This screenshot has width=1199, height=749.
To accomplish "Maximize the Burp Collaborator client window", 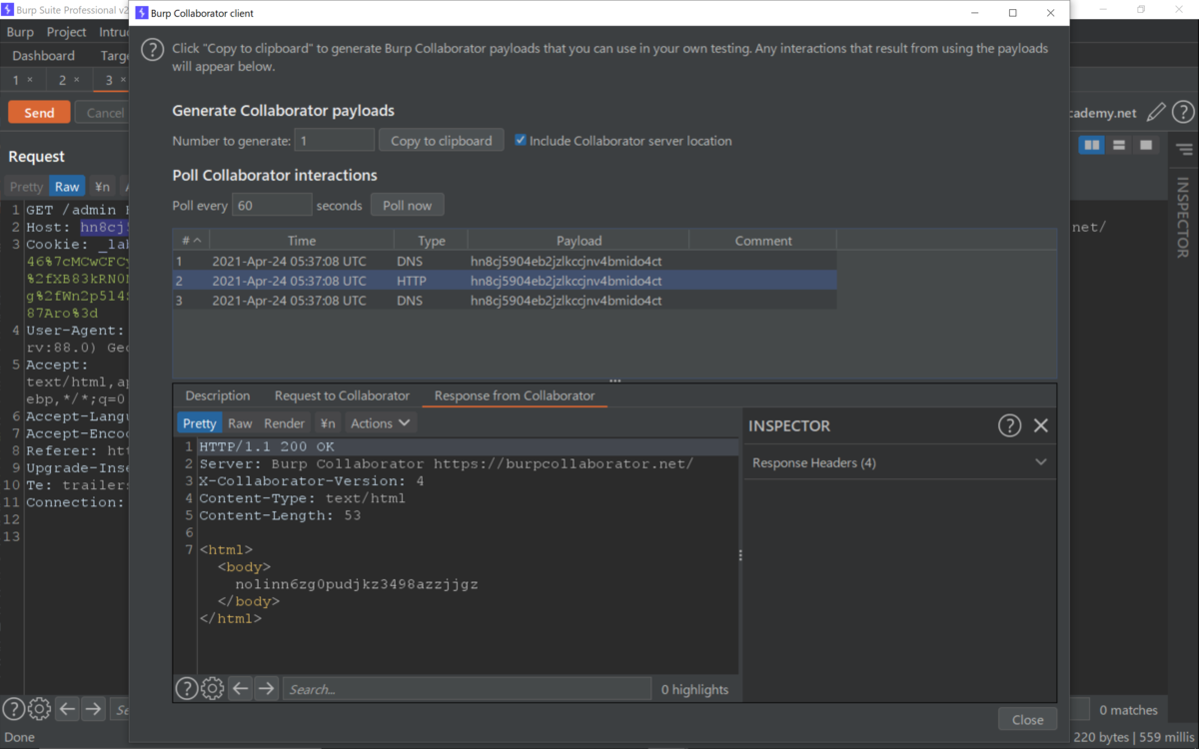I will (1012, 13).
